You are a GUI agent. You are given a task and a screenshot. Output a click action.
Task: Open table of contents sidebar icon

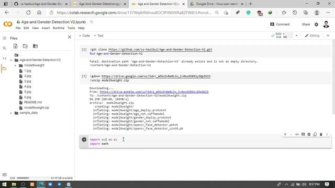click(x=4, y=38)
